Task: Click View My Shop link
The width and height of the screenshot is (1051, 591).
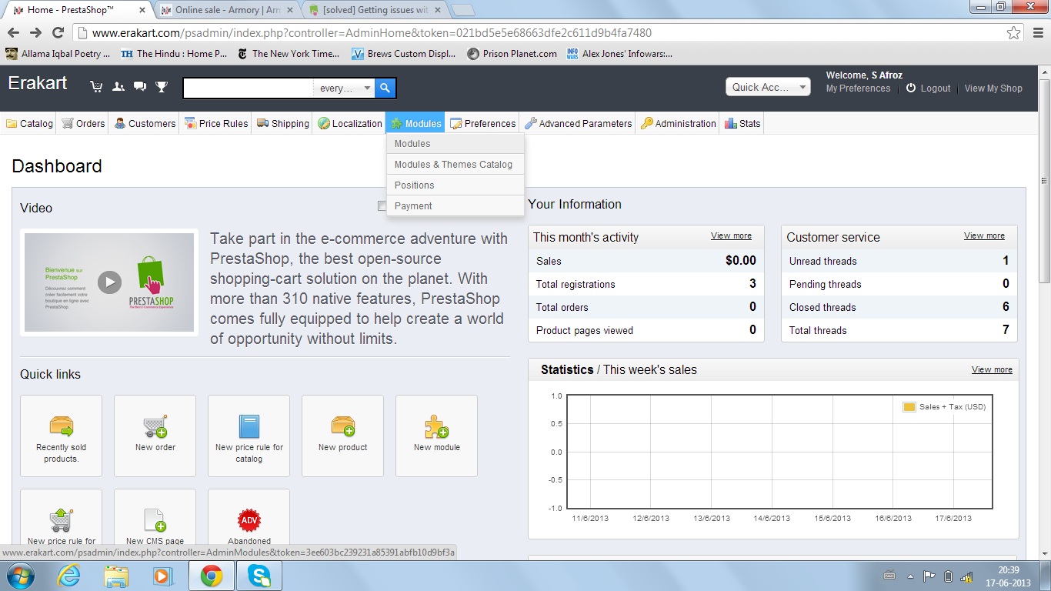Action: click(993, 88)
